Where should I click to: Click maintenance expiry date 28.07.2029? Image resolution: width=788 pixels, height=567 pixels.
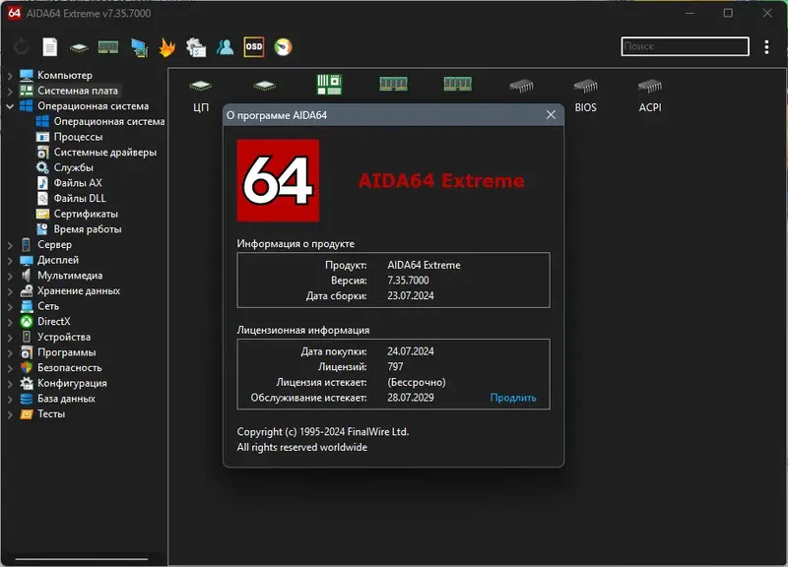[x=410, y=398]
